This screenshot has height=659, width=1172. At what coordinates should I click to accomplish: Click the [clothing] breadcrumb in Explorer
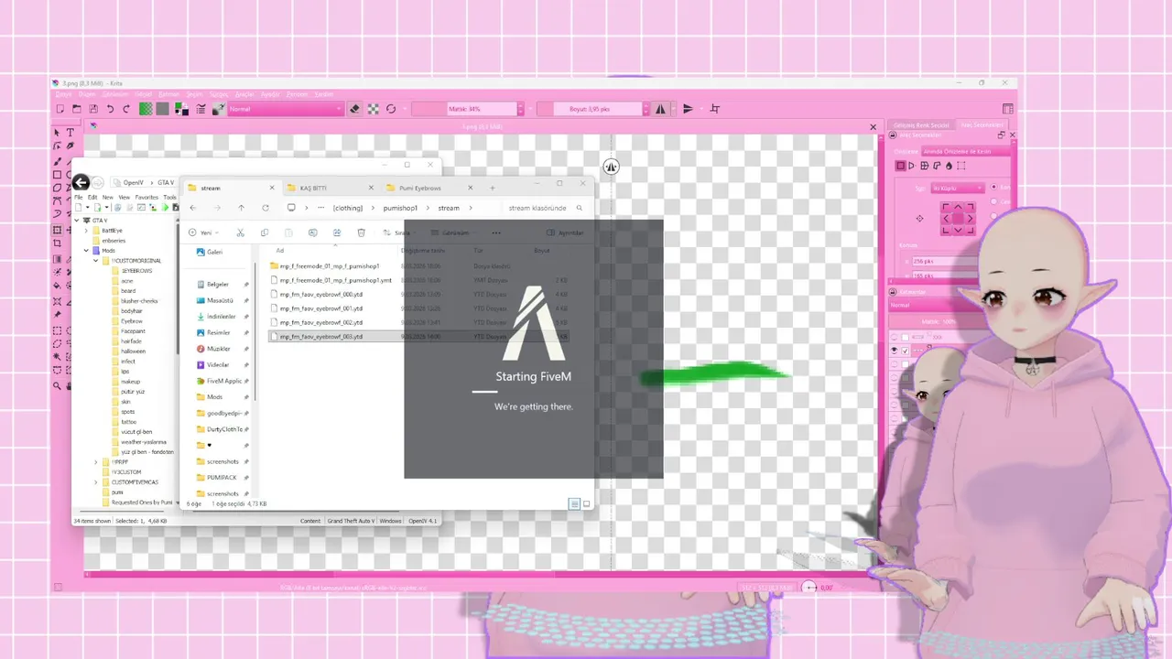pyautogui.click(x=348, y=208)
